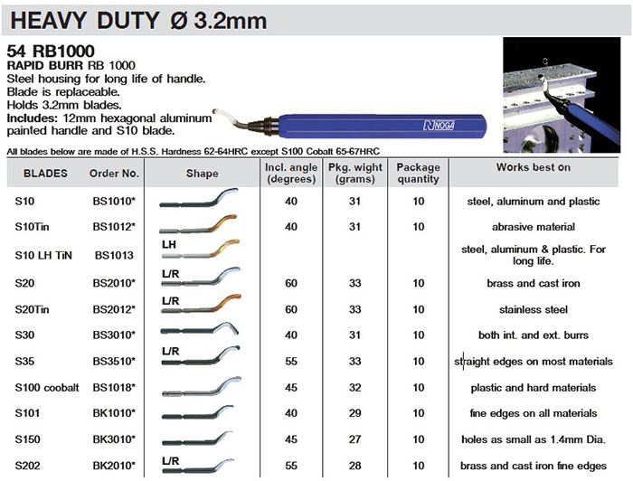Screen dimensions: 633x481
Task: Click the S202 blade shape image
Action: pyautogui.click(x=198, y=466)
